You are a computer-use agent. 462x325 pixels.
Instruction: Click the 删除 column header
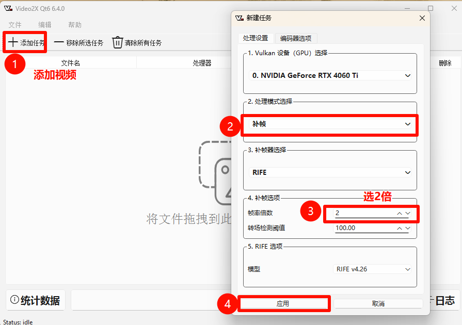click(x=445, y=63)
